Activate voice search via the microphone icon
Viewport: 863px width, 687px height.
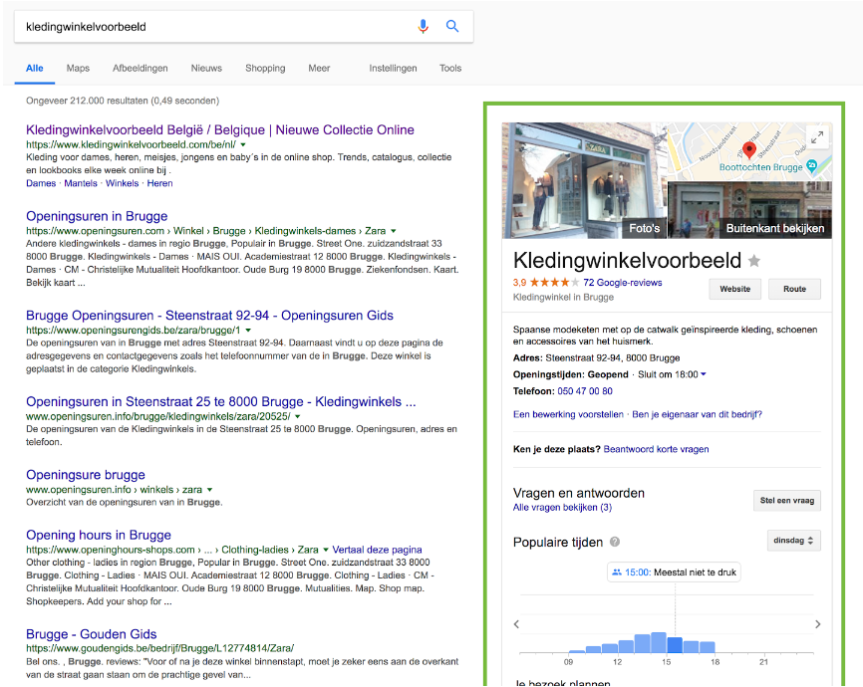pos(423,25)
